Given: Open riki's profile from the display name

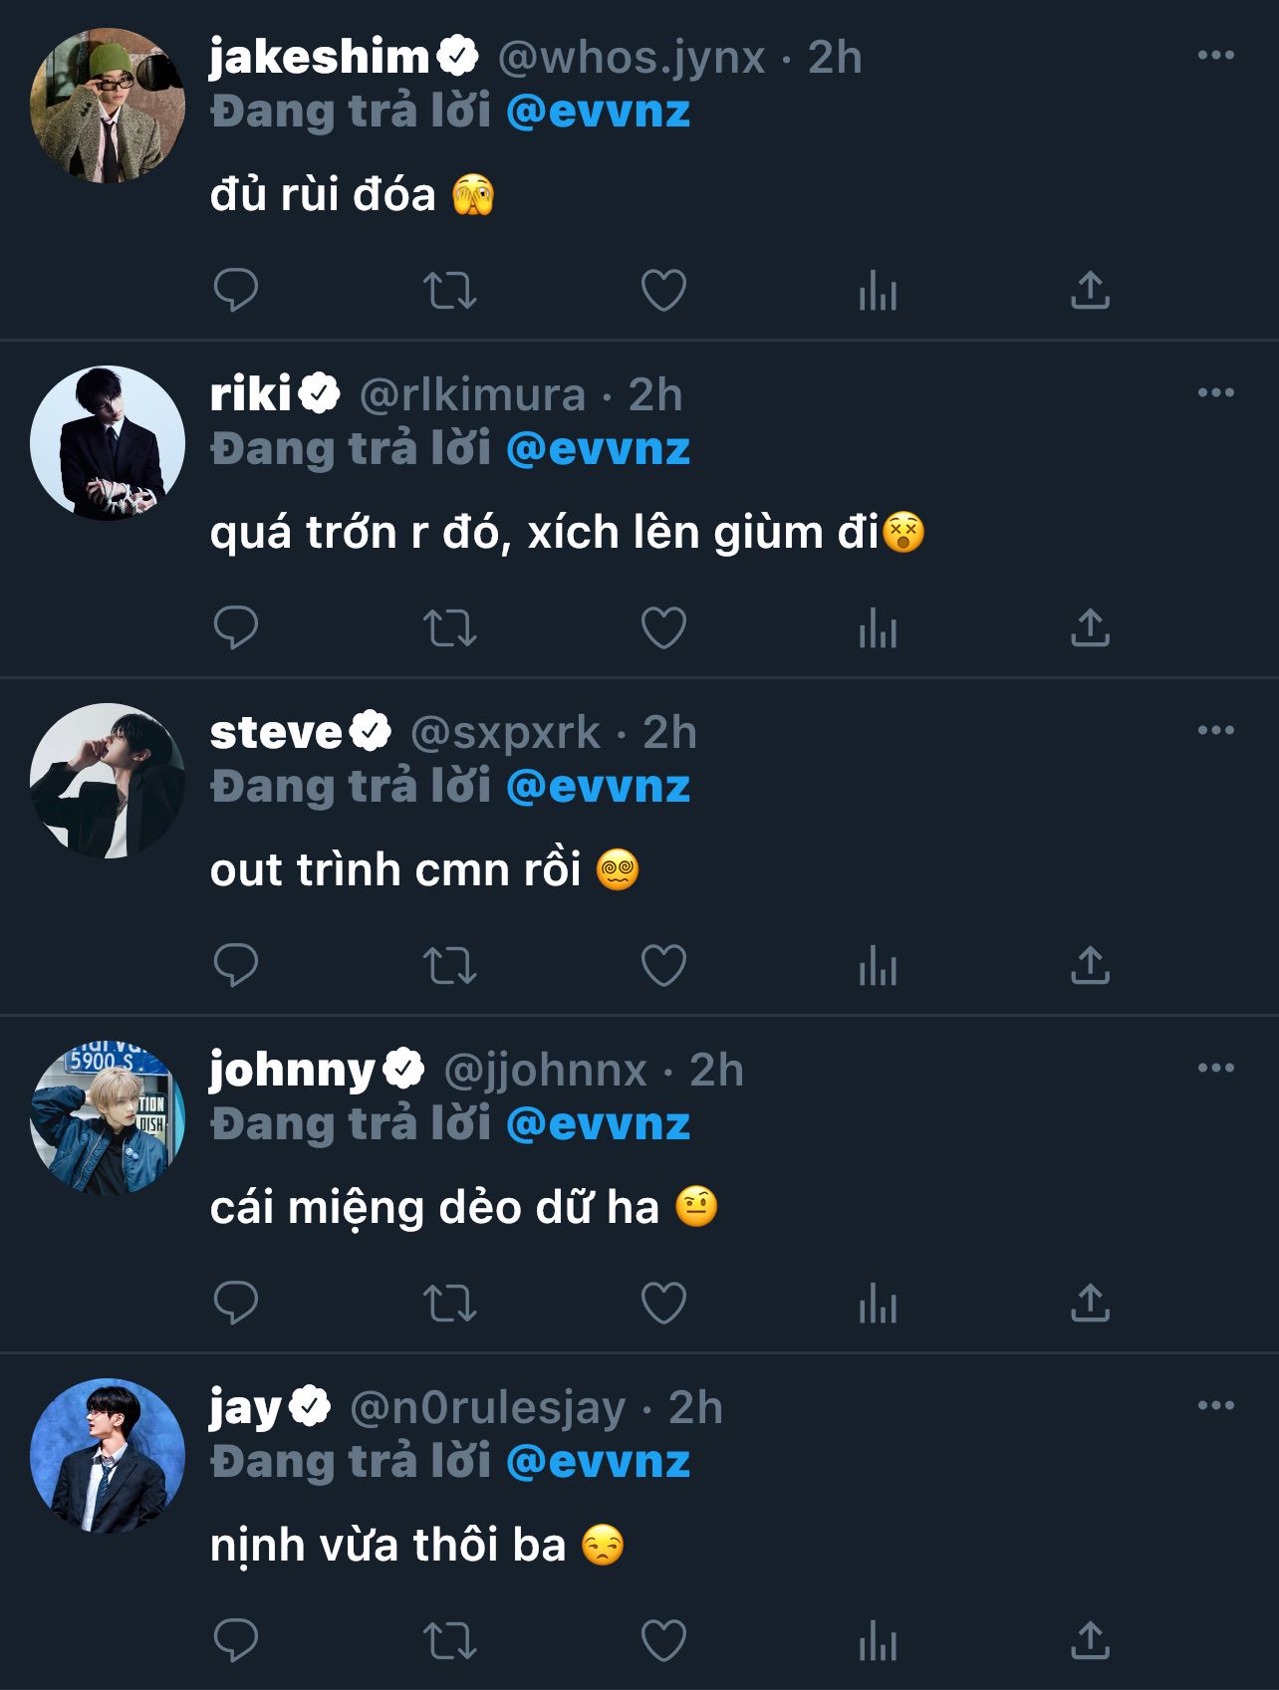Looking at the screenshot, I should point(251,395).
